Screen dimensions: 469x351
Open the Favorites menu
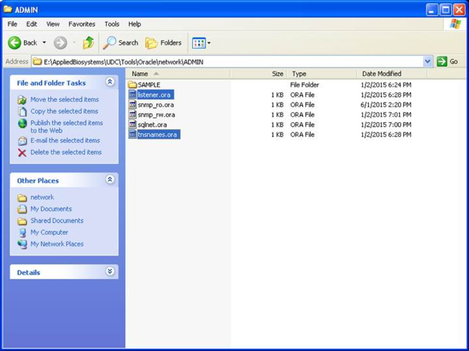tap(82, 24)
